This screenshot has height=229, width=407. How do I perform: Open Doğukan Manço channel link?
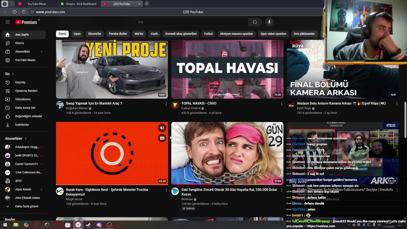coord(77,108)
